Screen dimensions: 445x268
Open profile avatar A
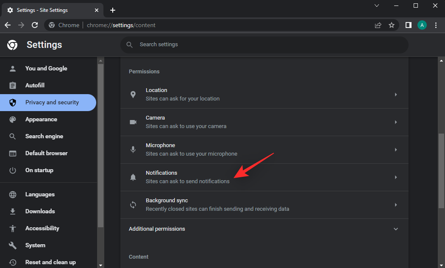pos(422,25)
